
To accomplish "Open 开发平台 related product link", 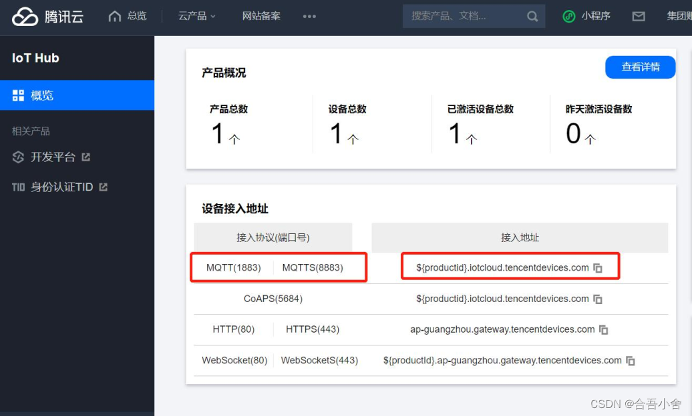I will point(53,157).
